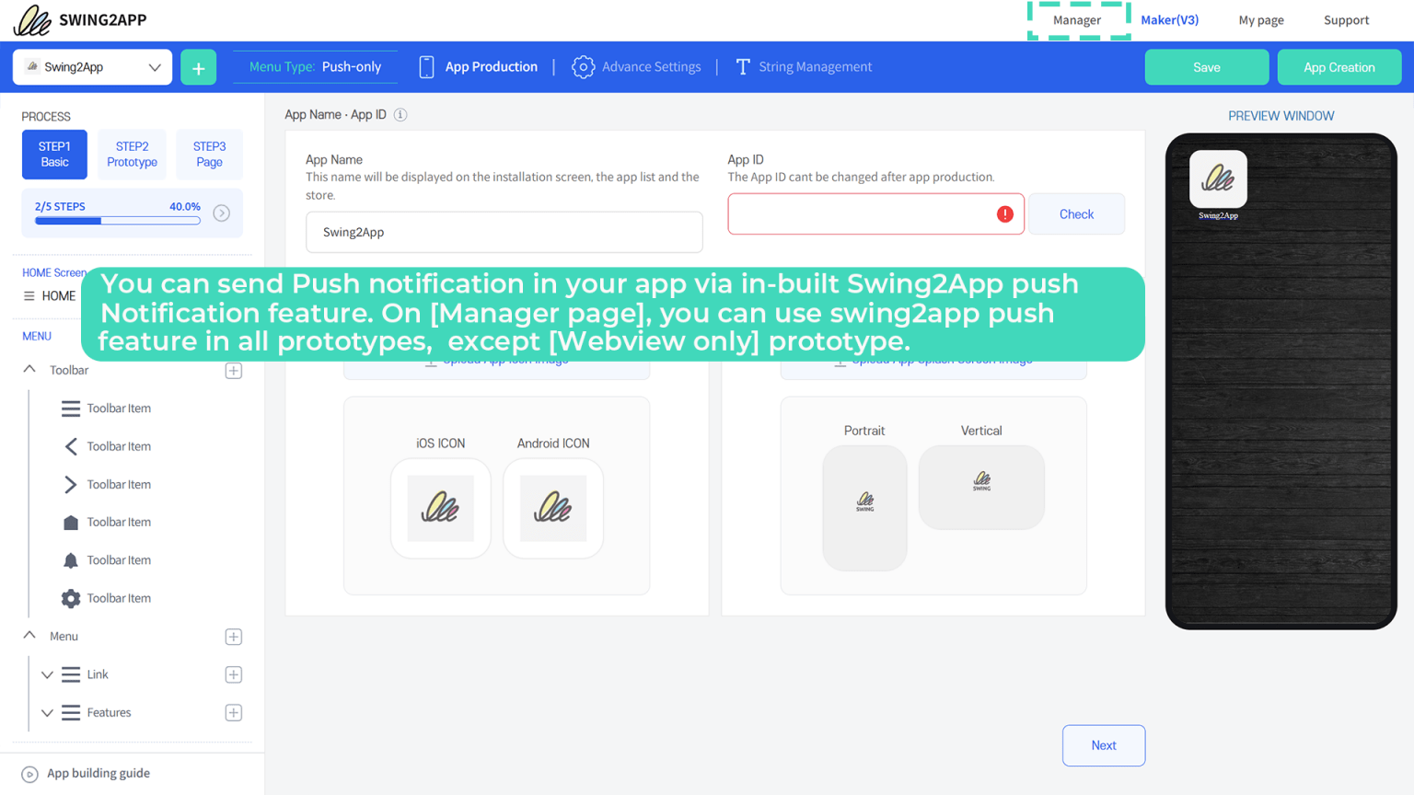Add a new Toolbar item with plus icon
The image size is (1414, 795).
(x=233, y=370)
